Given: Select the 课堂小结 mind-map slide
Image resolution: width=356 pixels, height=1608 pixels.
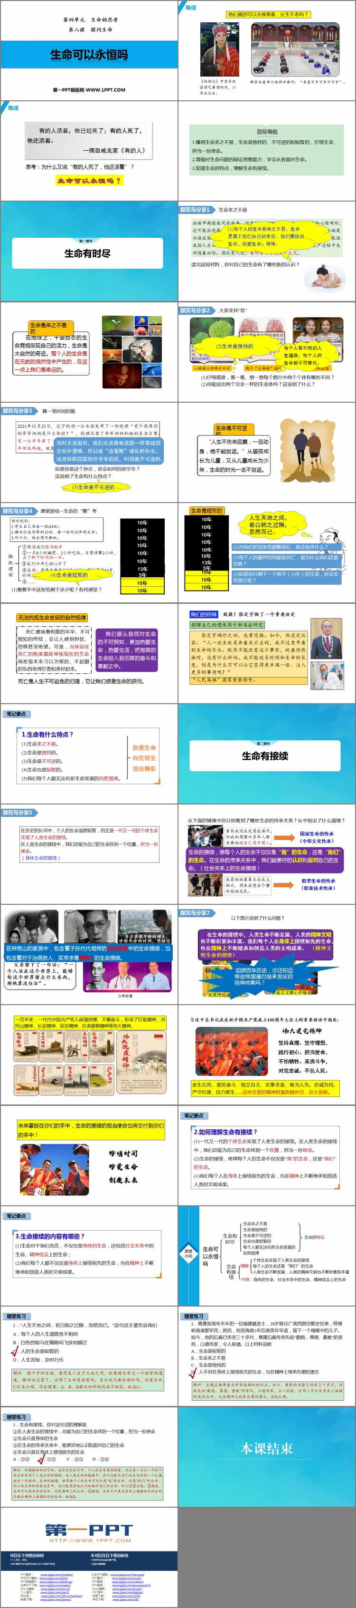Looking at the screenshot, I should coord(267,1257).
